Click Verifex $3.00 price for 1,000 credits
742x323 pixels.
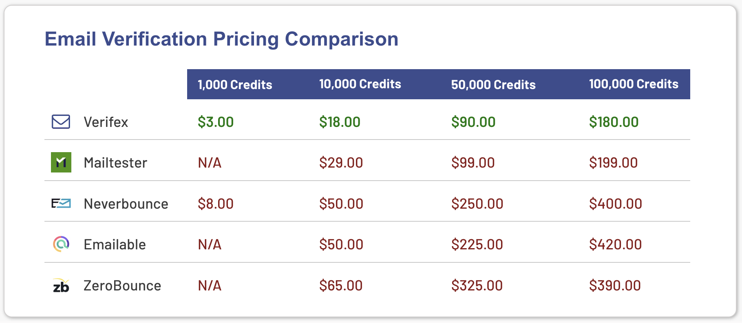[216, 122]
